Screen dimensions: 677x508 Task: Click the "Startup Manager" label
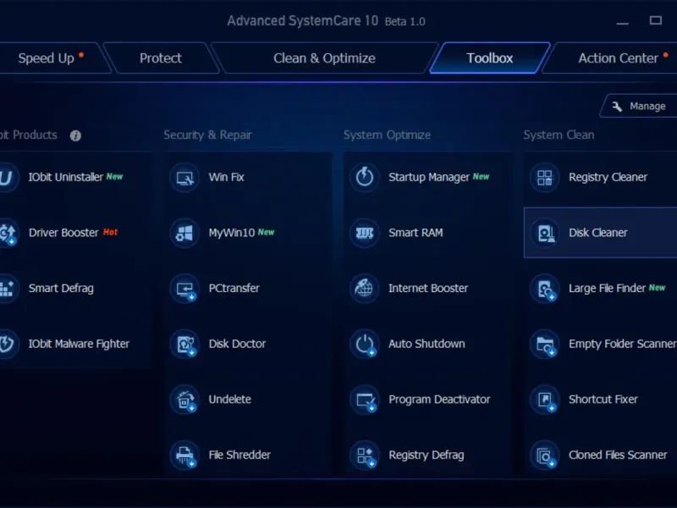tap(429, 177)
